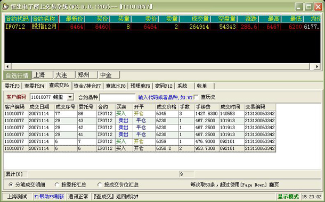Image resolution: width=325 pixels, height=202 pixels.
Task: Switch to the 上海 market tab
Action: pyautogui.click(x=42, y=75)
